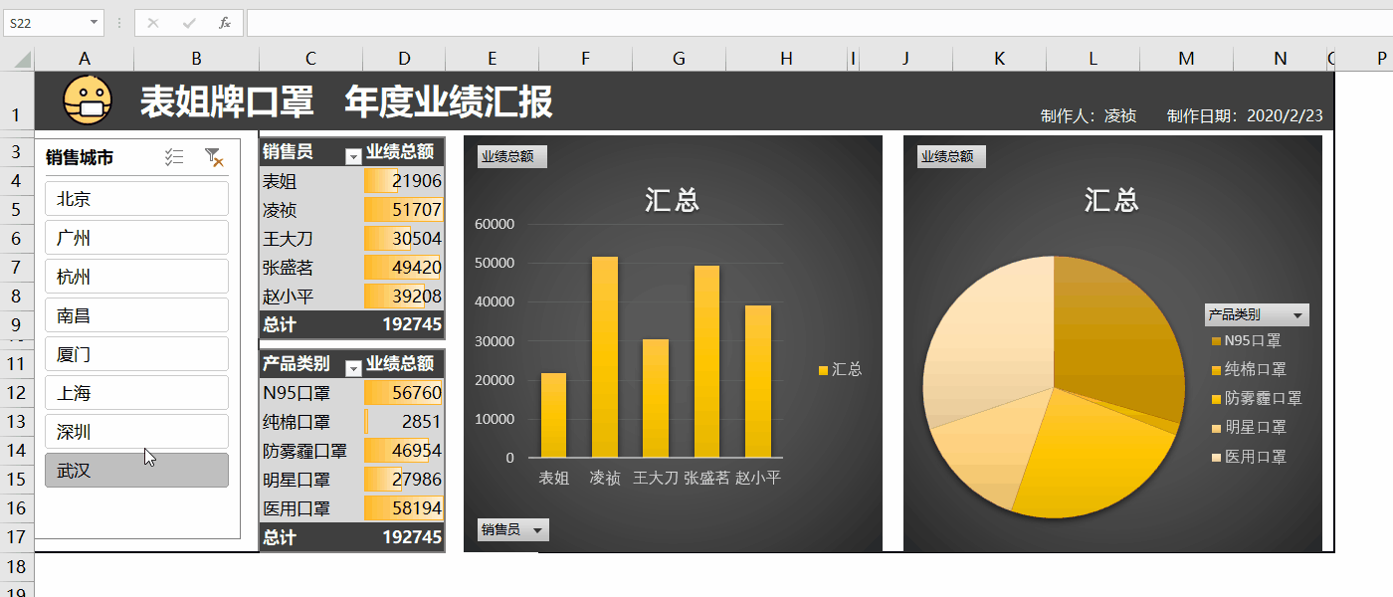Select 广州 in the city slicer

137,238
